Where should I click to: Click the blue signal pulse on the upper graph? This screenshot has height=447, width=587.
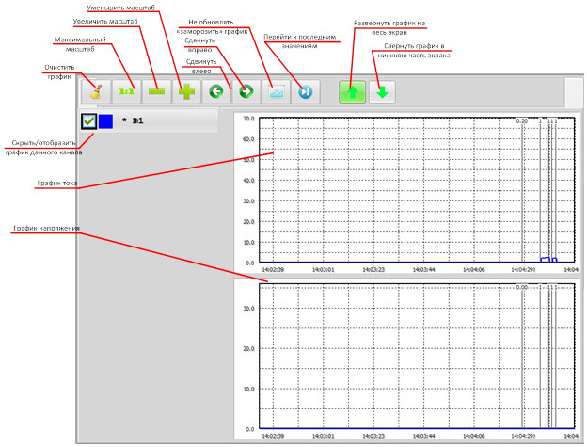(544, 258)
